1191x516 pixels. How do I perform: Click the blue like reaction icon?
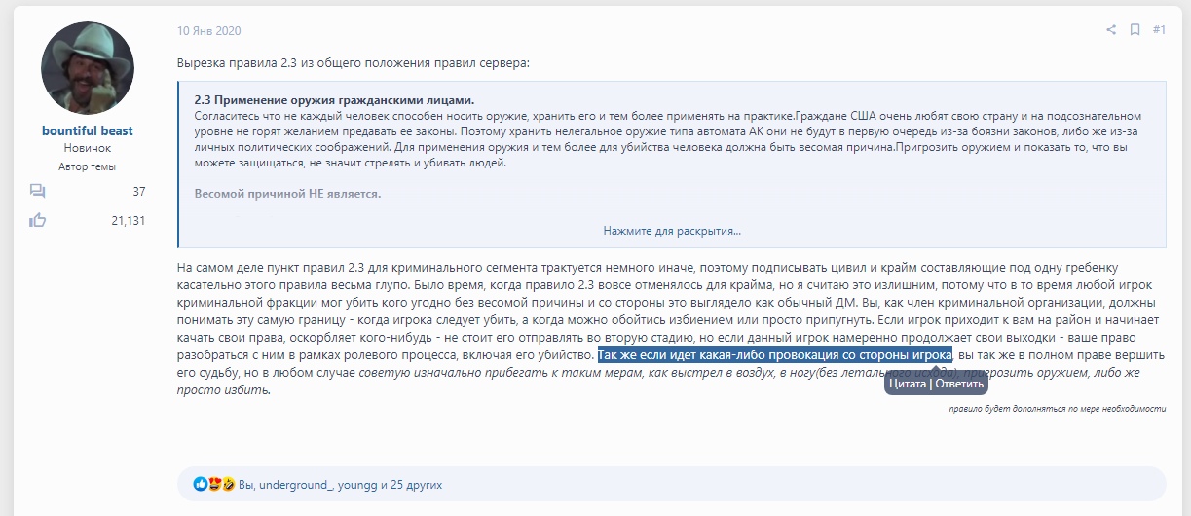pyautogui.click(x=201, y=484)
